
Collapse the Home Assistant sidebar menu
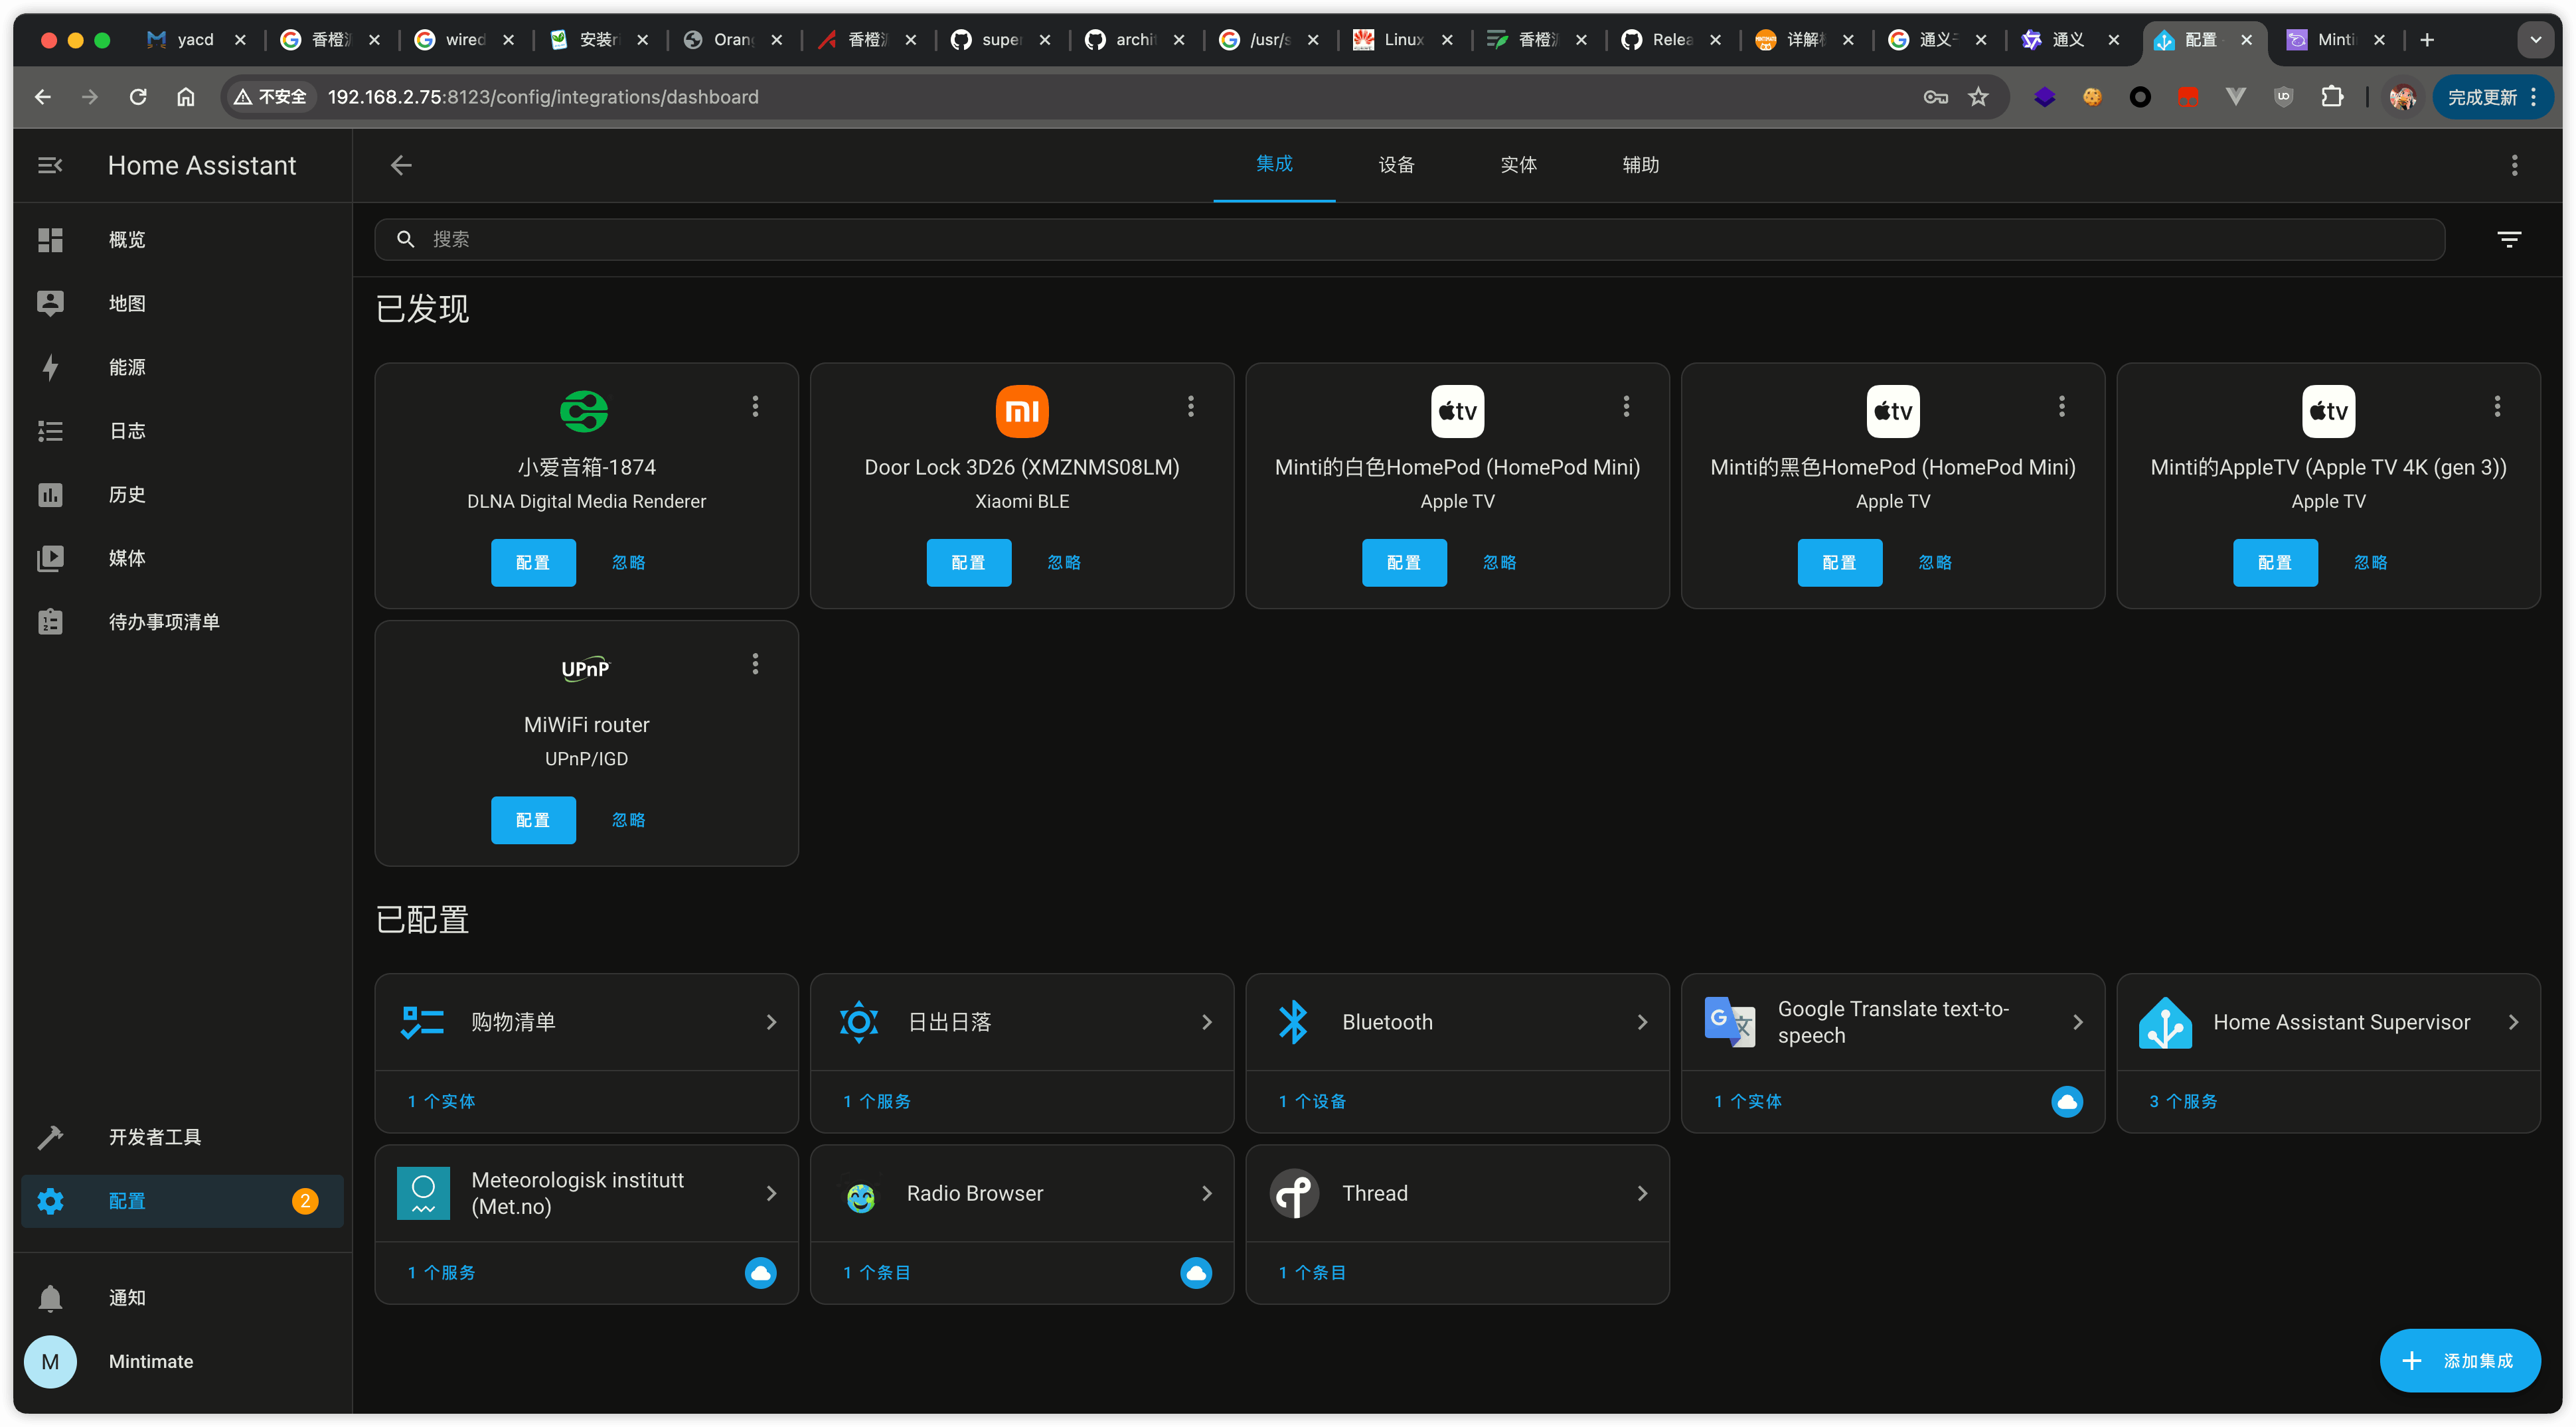(x=50, y=165)
